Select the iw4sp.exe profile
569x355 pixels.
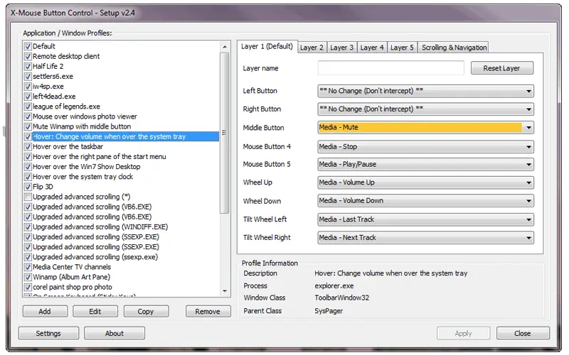click(x=48, y=87)
